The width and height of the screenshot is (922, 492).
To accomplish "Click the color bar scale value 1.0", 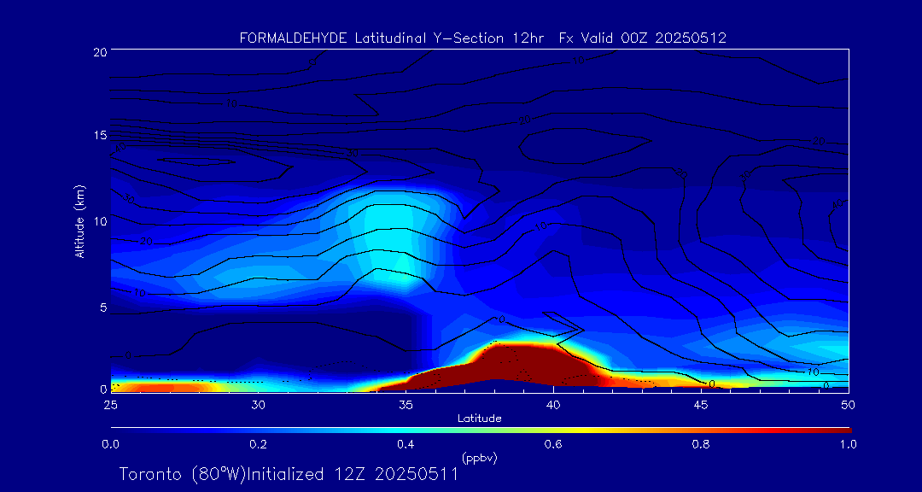I will coord(849,444).
